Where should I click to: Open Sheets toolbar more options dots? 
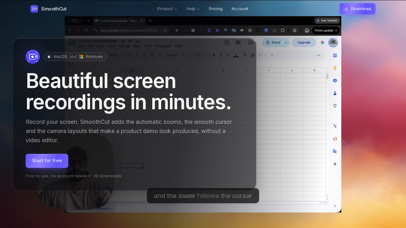[272, 55]
